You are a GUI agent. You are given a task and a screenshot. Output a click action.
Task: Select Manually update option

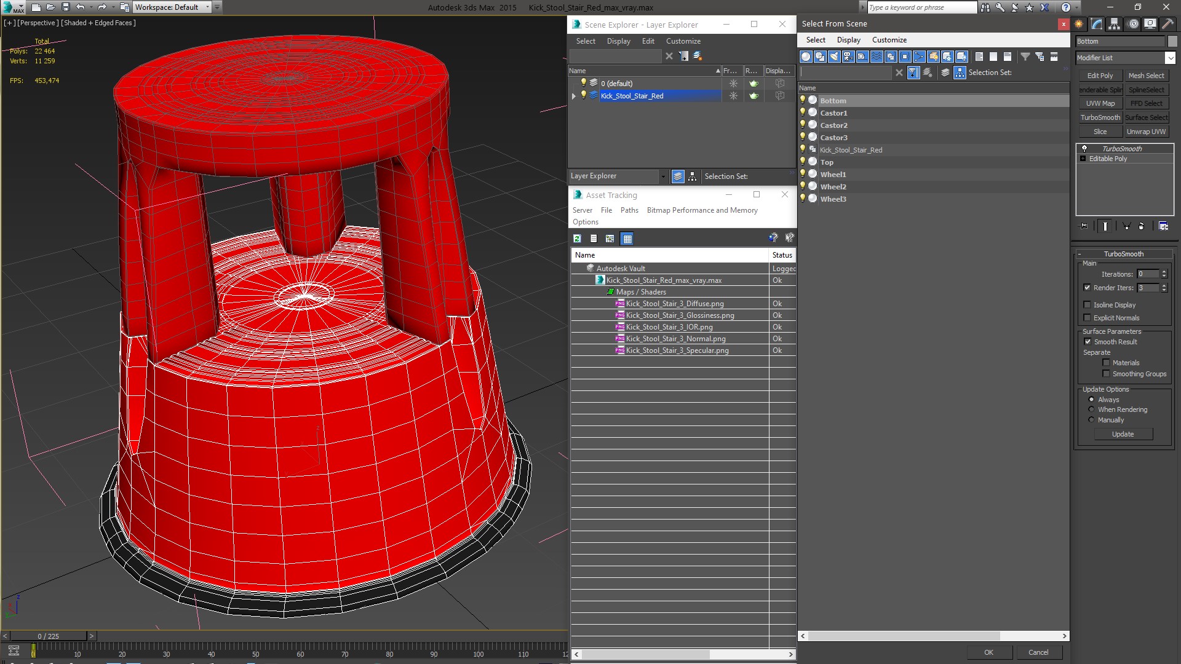pyautogui.click(x=1091, y=420)
